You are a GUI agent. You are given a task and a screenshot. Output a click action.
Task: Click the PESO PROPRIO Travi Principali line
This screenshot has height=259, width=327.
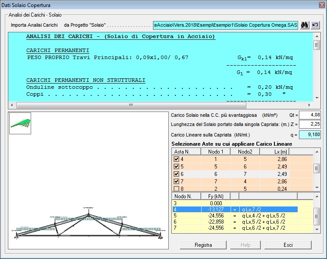[x=160, y=57]
